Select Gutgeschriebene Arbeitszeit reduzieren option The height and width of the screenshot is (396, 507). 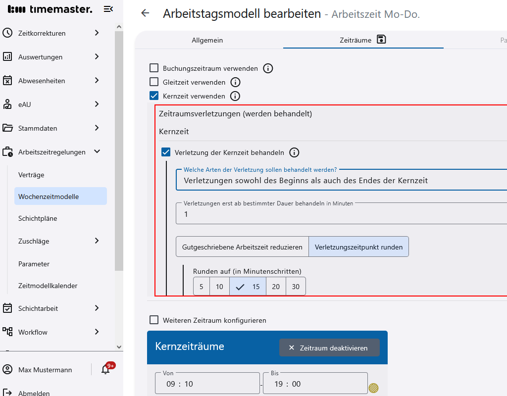pos(242,247)
